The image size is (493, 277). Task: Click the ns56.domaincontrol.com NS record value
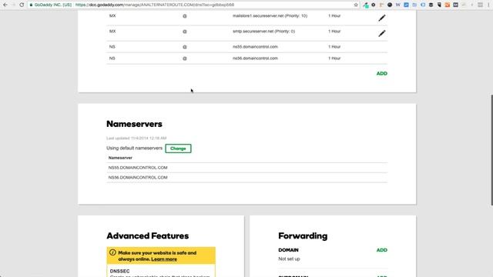click(x=255, y=58)
